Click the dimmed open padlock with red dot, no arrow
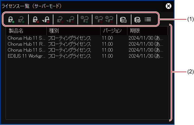Screen dimensions: 194x125 60,20
